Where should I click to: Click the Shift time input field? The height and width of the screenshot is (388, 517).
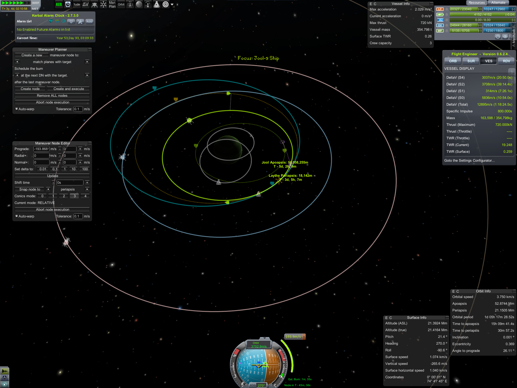point(70,183)
